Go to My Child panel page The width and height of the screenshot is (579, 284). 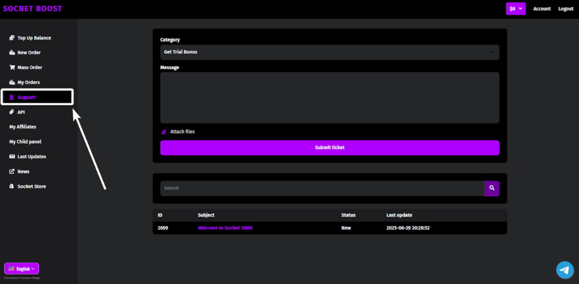click(25, 141)
